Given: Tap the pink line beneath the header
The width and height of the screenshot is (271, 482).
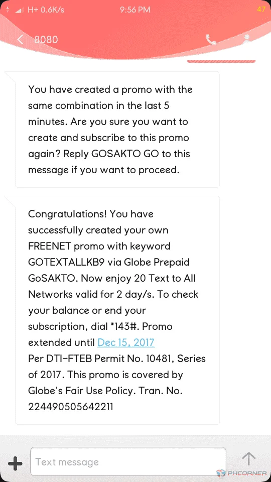Looking at the screenshot, I should pos(221,61).
